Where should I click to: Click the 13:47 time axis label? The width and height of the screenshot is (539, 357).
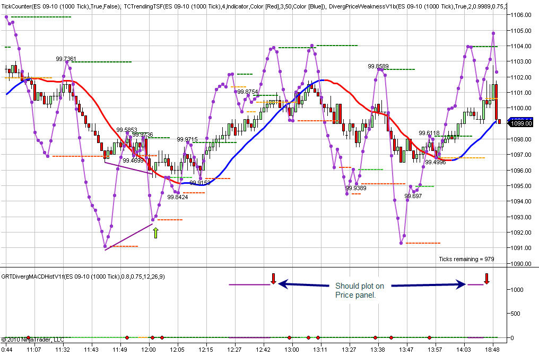click(406, 350)
